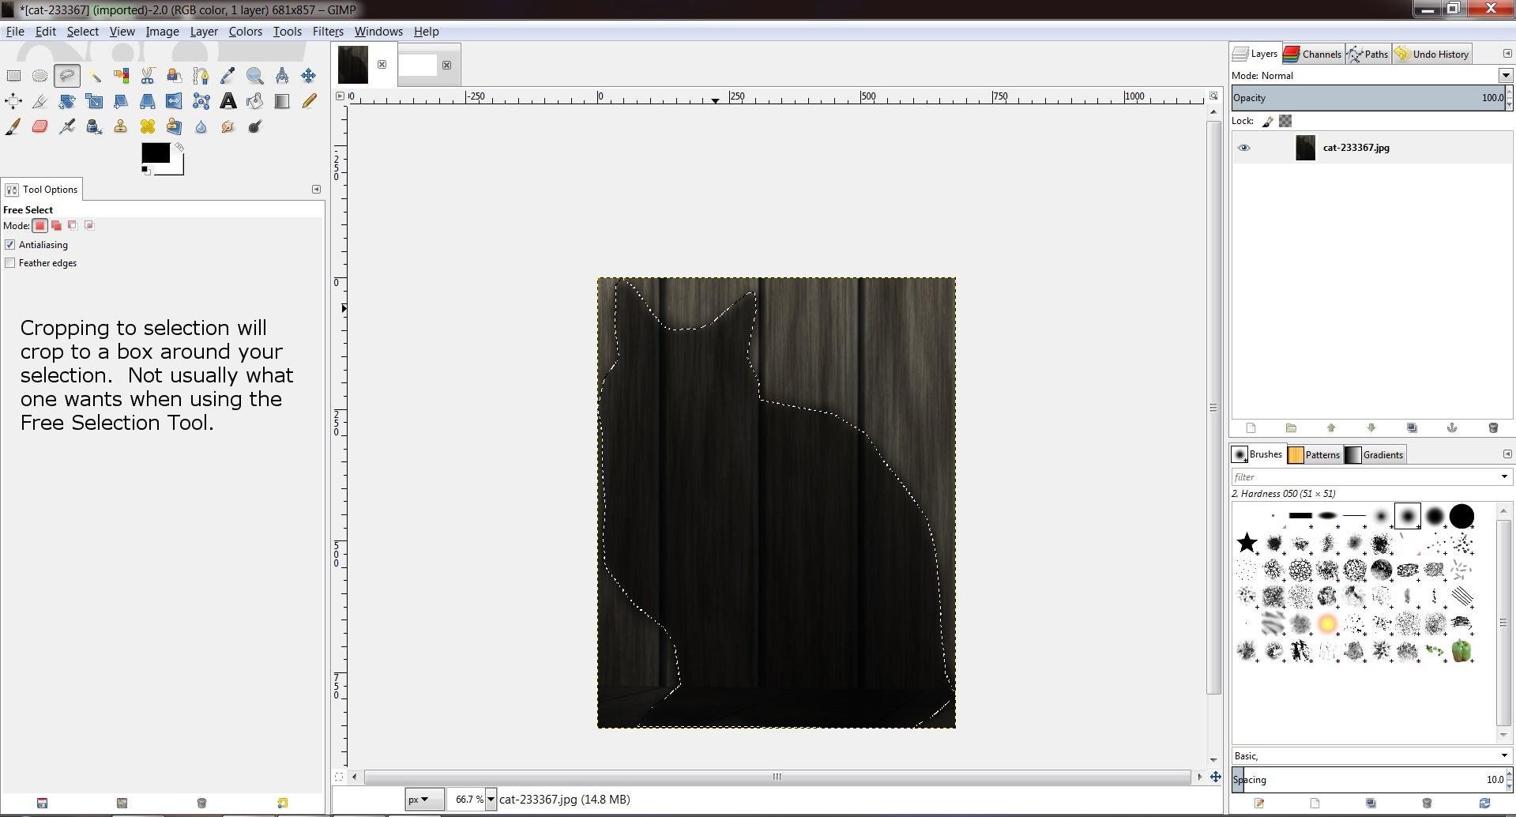The width and height of the screenshot is (1516, 817).
Task: Click the cat image tab thumbnail
Action: click(353, 64)
